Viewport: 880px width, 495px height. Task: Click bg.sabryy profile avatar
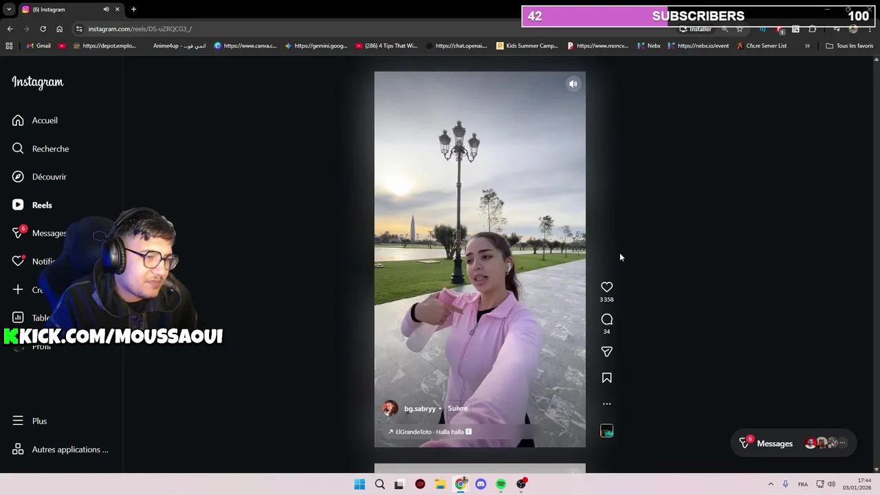[x=390, y=408]
